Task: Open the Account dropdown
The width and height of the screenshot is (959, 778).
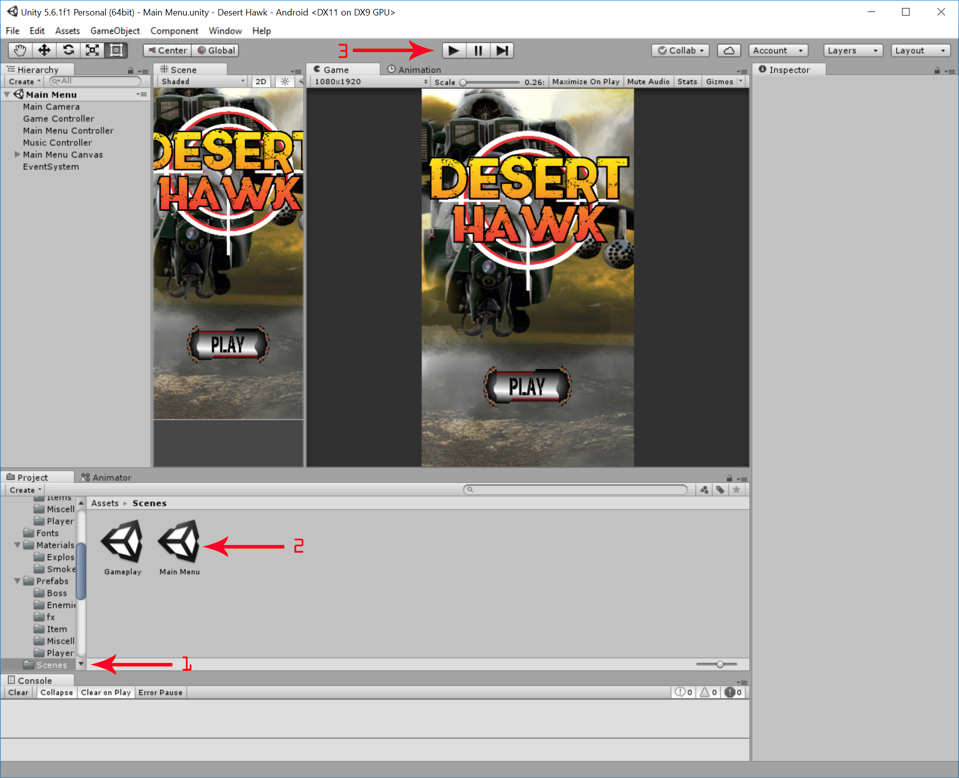Action: click(778, 50)
